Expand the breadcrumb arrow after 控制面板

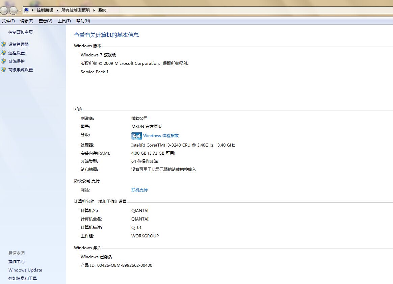[57, 10]
